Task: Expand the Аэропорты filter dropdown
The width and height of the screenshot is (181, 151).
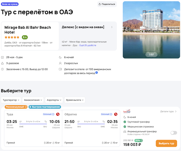Action: (x=54, y=100)
